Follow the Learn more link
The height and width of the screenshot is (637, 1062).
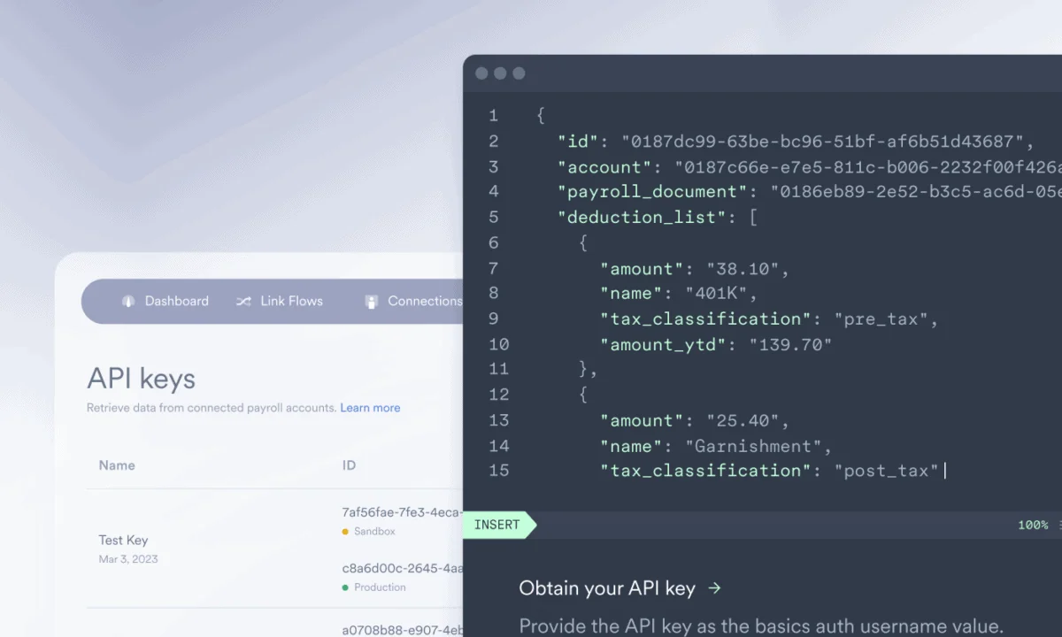[370, 408]
